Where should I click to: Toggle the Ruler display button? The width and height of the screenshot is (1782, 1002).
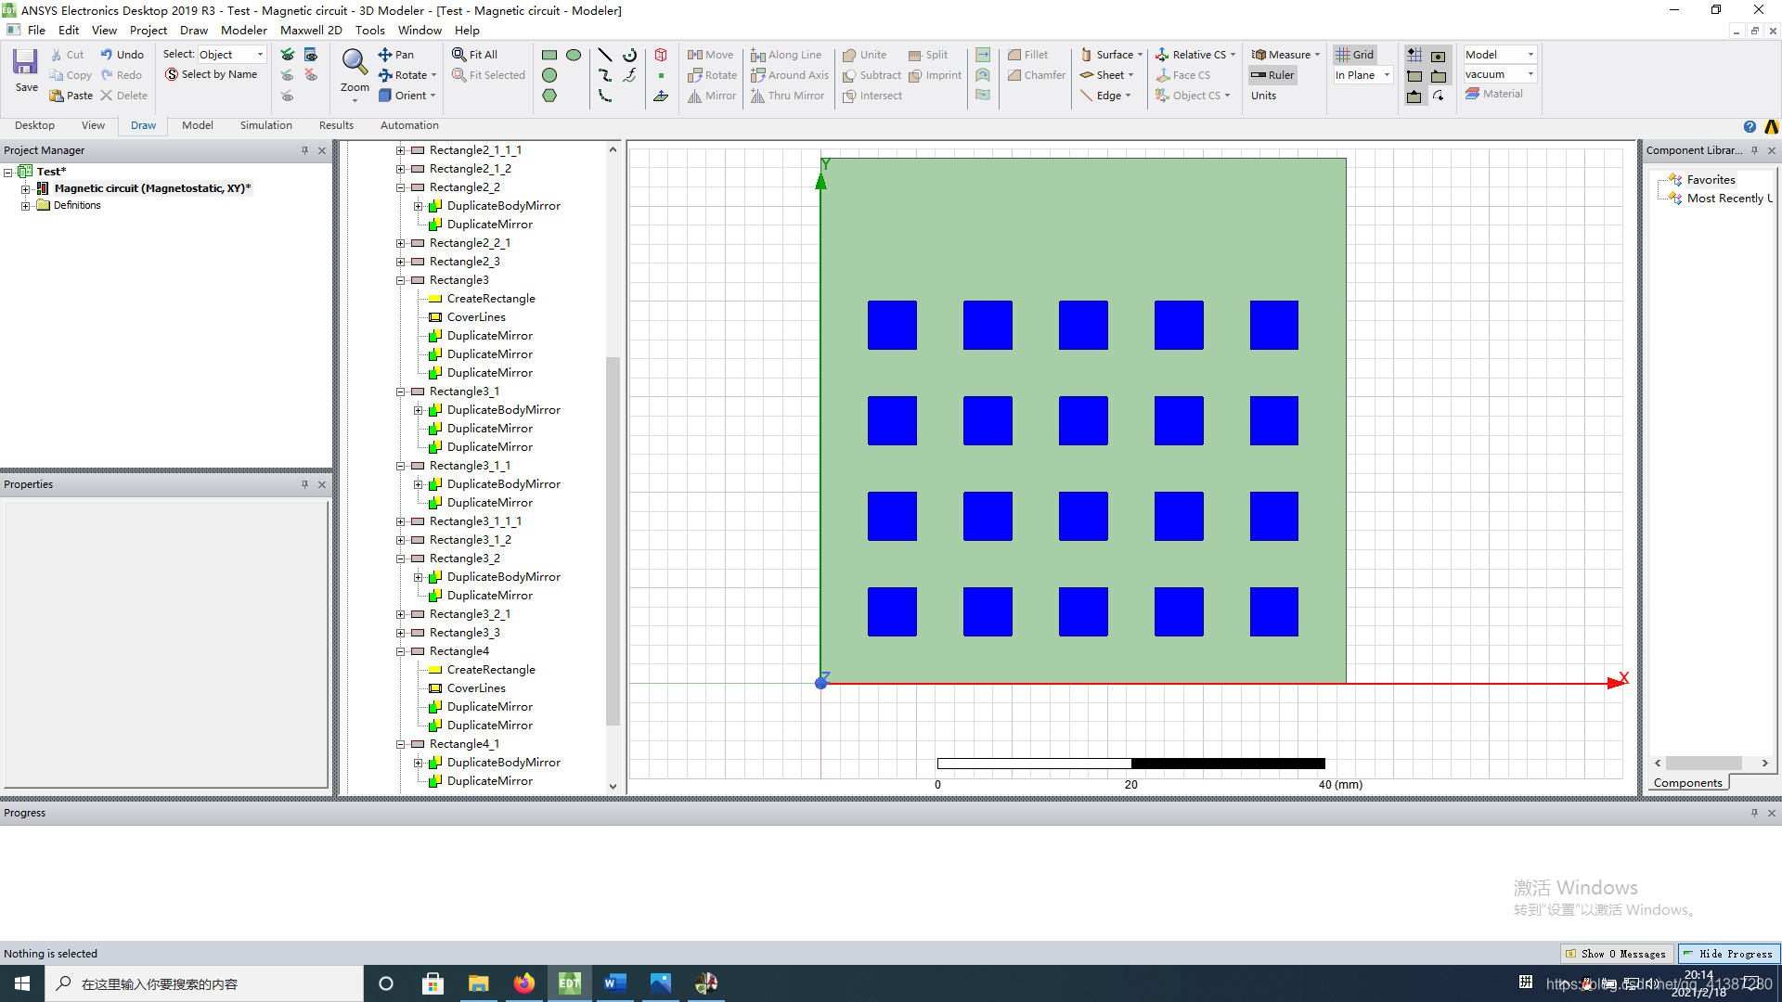[1272, 75]
